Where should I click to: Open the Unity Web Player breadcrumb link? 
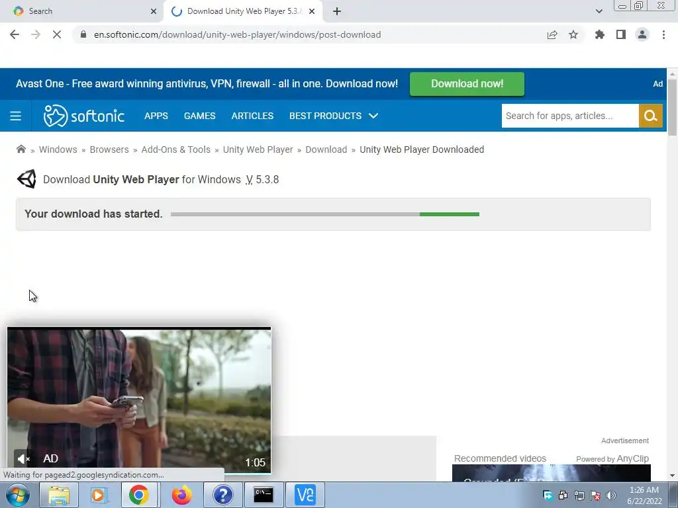click(258, 149)
